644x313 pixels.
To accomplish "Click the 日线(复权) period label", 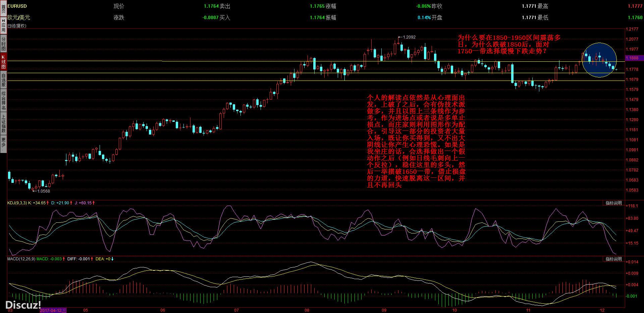I will tap(17, 26).
